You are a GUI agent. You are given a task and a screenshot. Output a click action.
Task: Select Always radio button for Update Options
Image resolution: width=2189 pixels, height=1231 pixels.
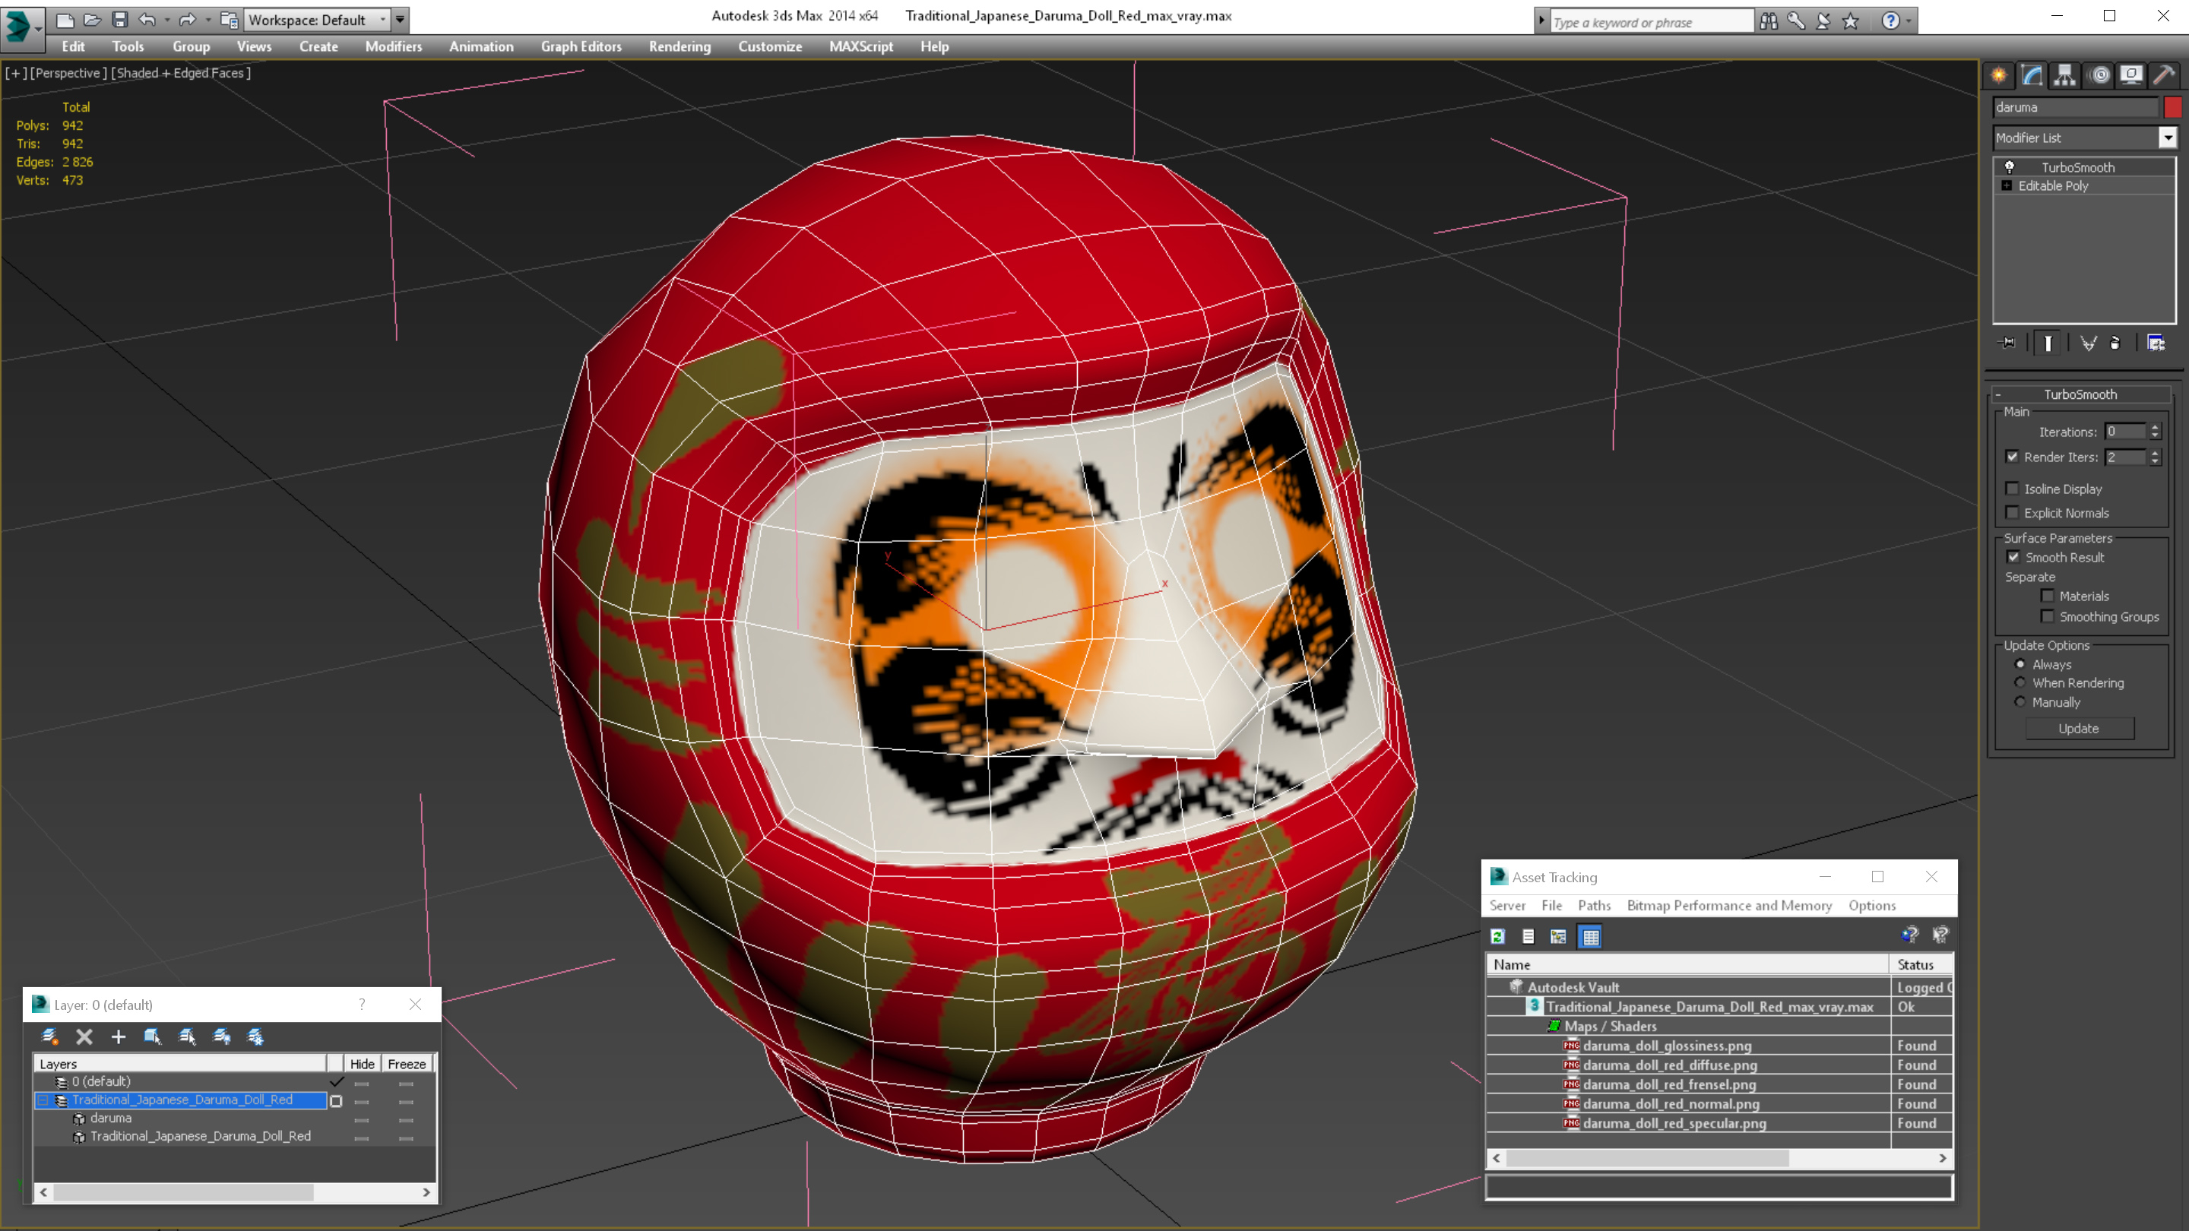click(2019, 663)
